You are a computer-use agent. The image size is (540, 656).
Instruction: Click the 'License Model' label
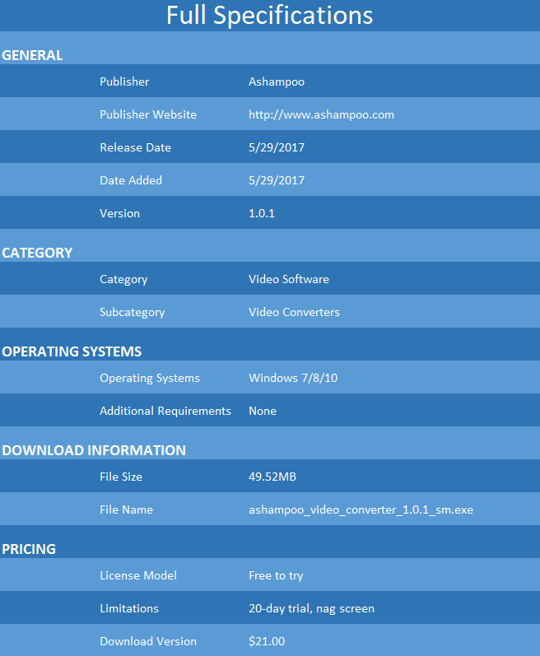click(x=138, y=575)
